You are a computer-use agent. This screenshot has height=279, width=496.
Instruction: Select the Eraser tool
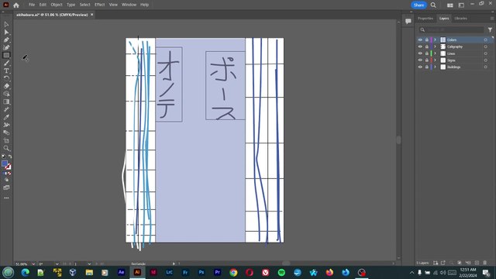[6, 86]
